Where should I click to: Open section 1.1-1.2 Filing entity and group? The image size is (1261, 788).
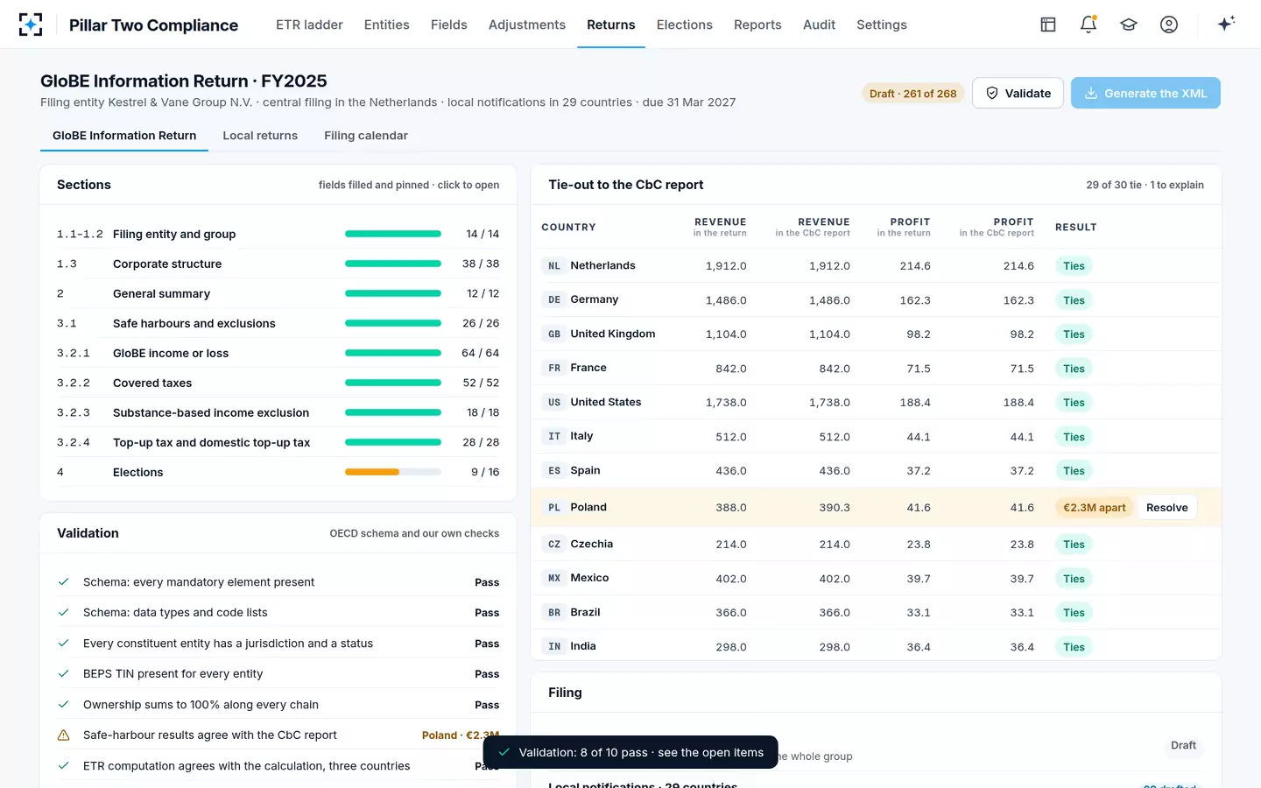pos(278,234)
